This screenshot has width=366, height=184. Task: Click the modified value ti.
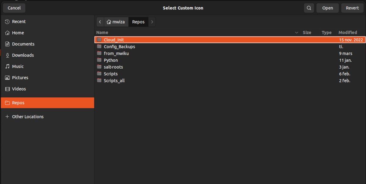coord(341,46)
